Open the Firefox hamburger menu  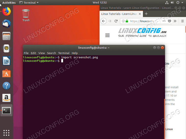pos(182,21)
